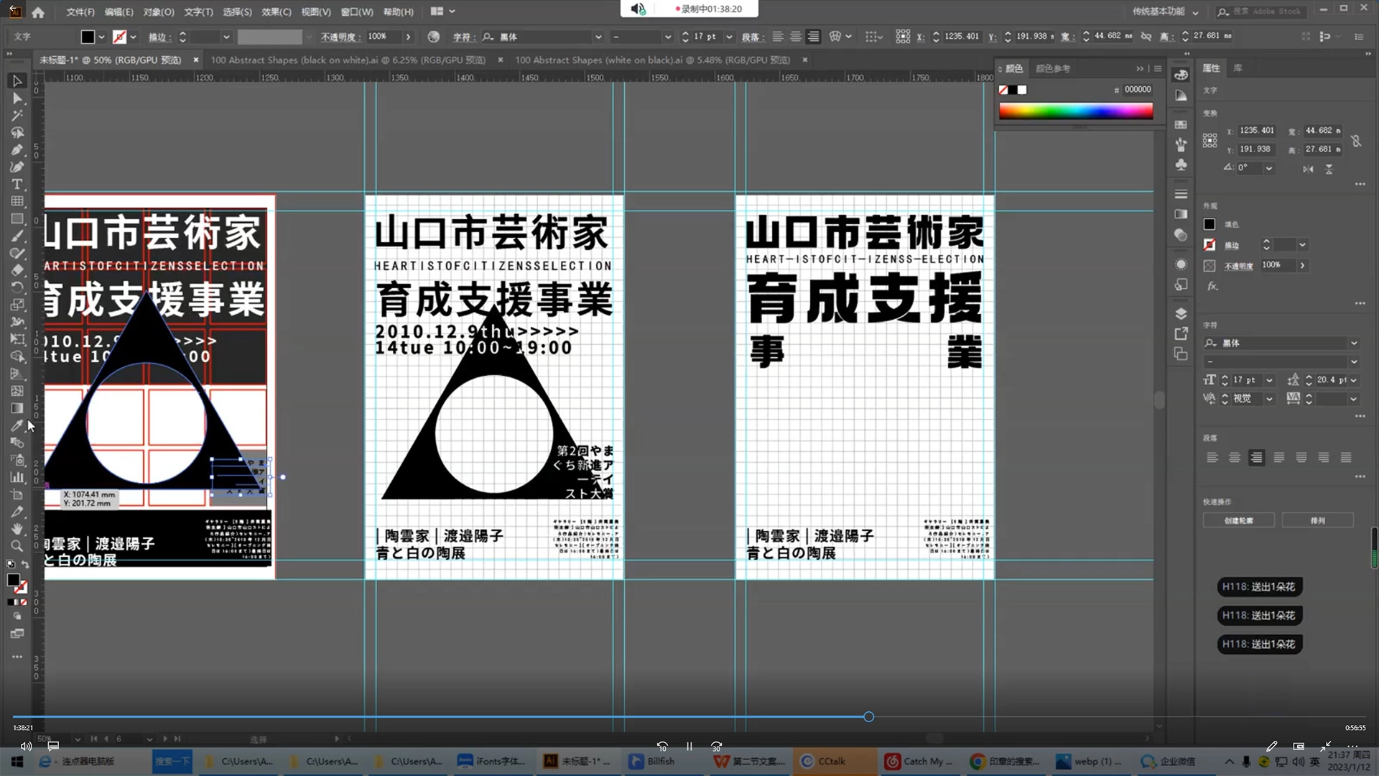The width and height of the screenshot is (1379, 776).
Task: Select the Pen tool in toolbar
Action: pyautogui.click(x=17, y=149)
